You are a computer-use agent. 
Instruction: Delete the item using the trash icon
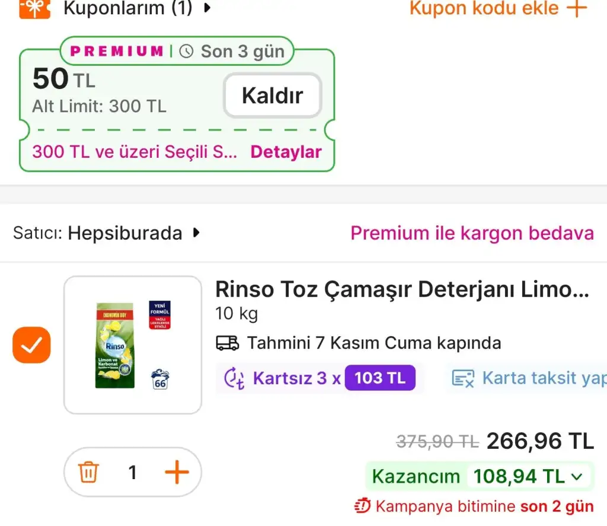(x=89, y=471)
